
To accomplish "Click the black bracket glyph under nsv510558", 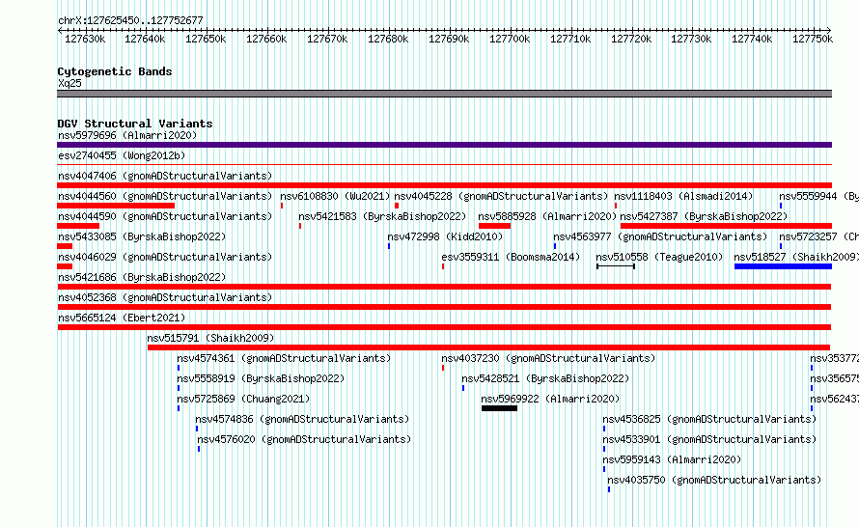I will coord(616,266).
